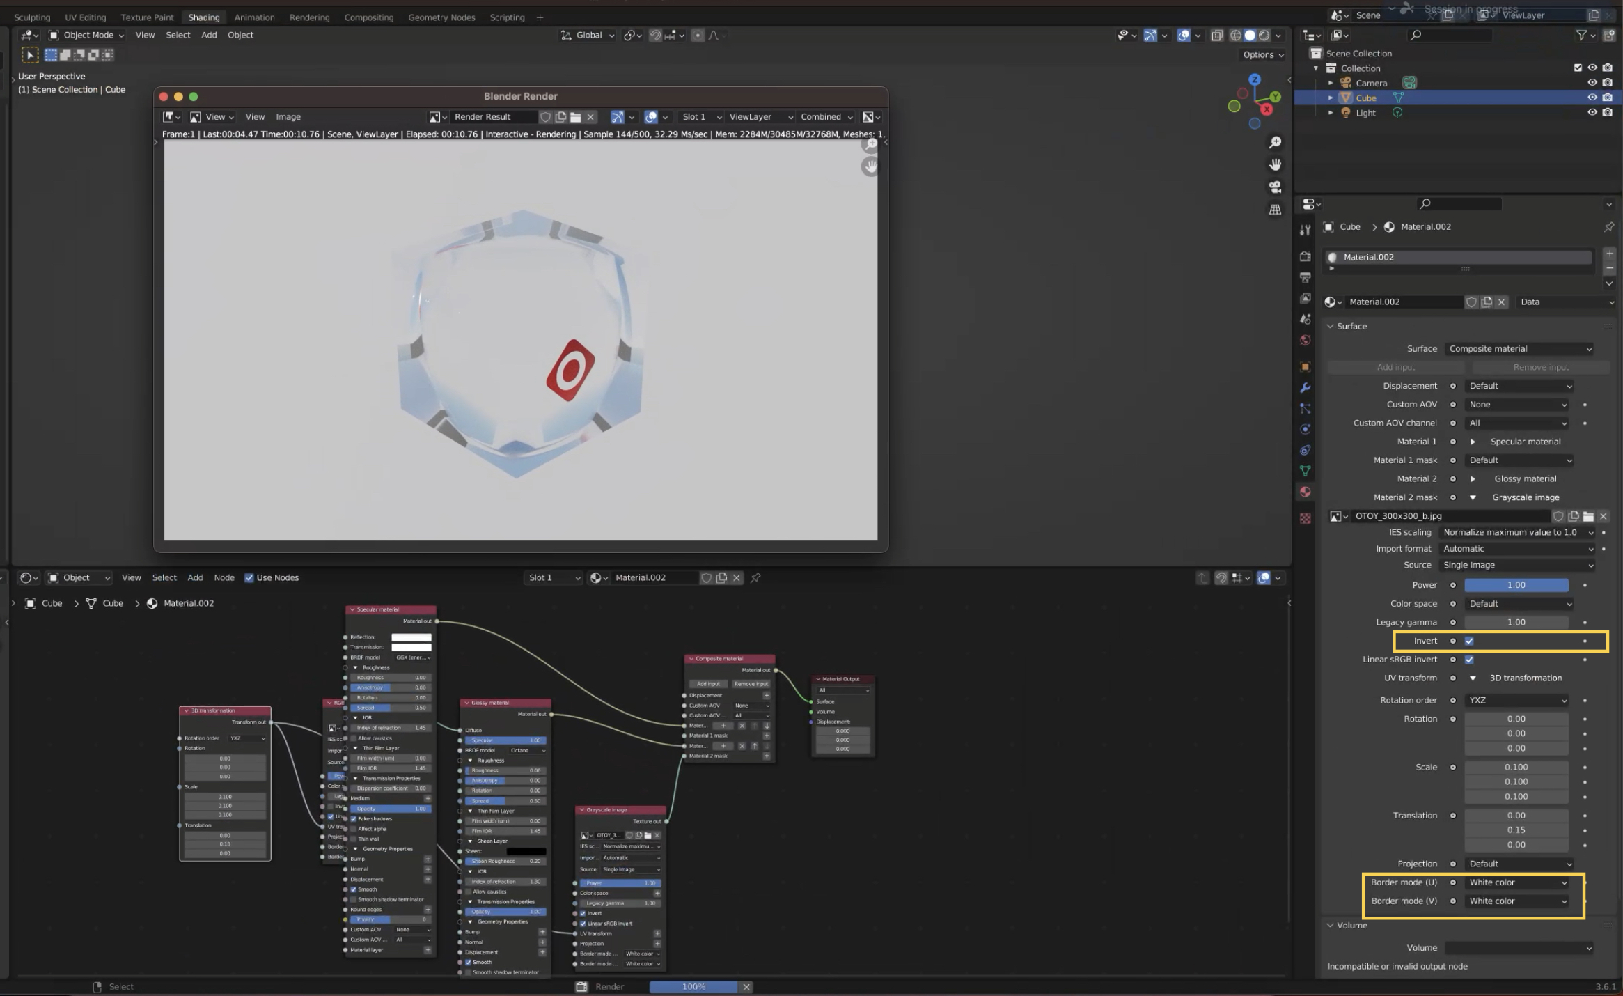Cancel the render progress with X
This screenshot has width=1623, height=996.
click(746, 987)
